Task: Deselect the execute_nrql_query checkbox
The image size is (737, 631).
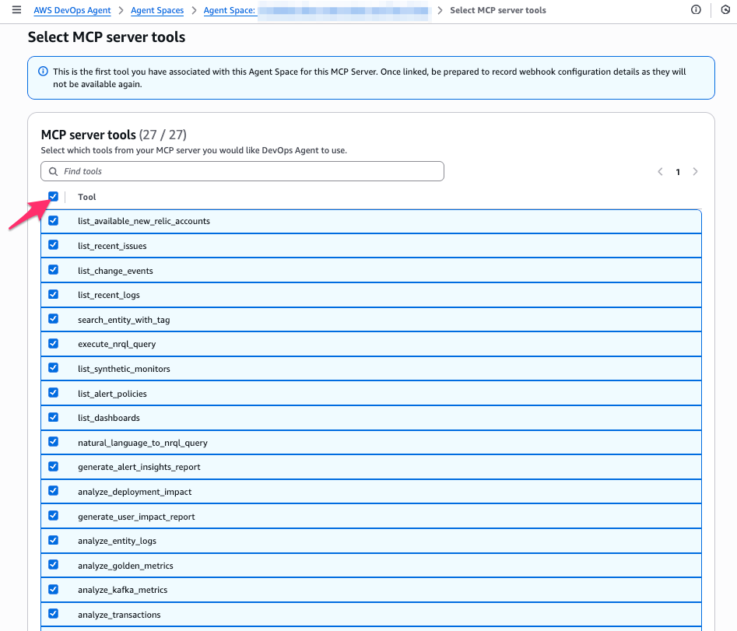Action: click(53, 344)
